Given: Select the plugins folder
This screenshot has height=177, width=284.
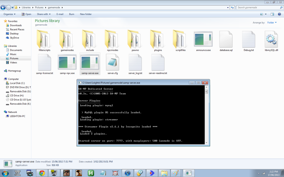Looking at the screenshot, I should 158,40.
